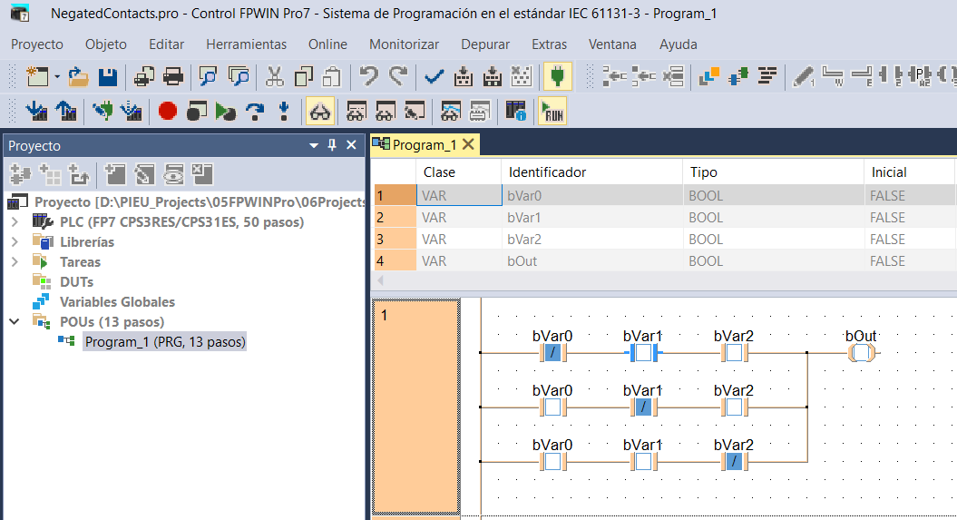
Task: Expand the Librerías tree node
Action: point(15,241)
